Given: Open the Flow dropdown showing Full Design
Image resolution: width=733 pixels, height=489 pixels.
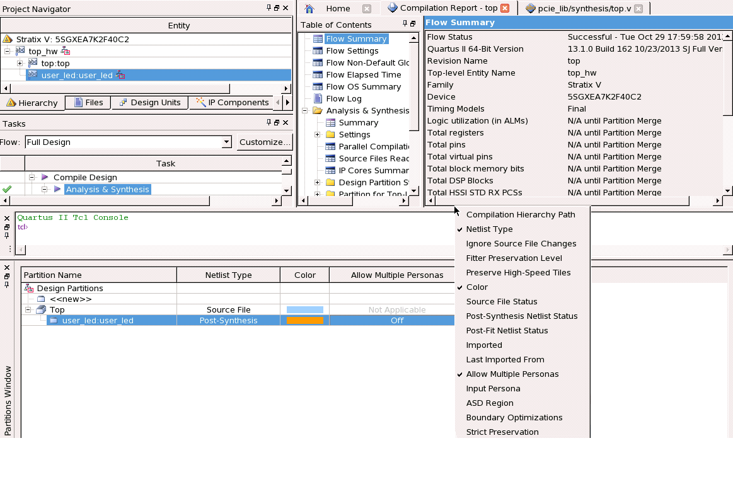Looking at the screenshot, I should (227, 142).
